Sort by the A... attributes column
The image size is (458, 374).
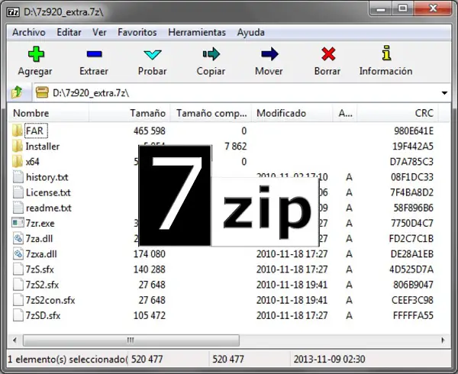(345, 113)
